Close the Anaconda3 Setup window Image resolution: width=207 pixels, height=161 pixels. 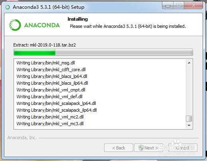pyautogui.click(x=193, y=6)
